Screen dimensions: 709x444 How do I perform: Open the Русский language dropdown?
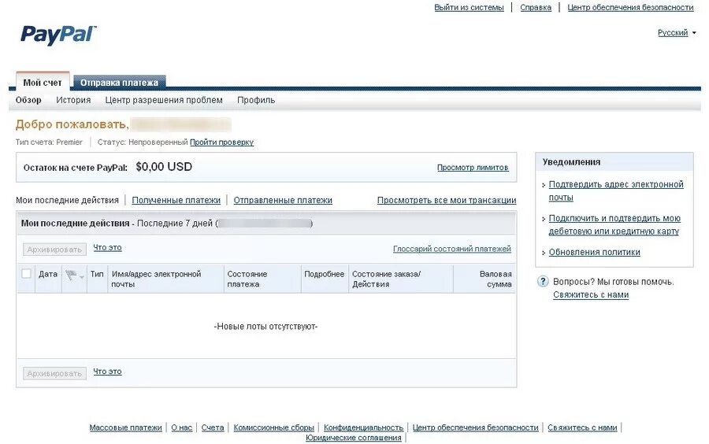coord(677,33)
